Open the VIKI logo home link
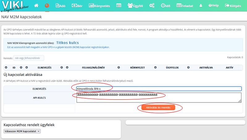This screenshot has height=140, width=247. click(15, 6)
